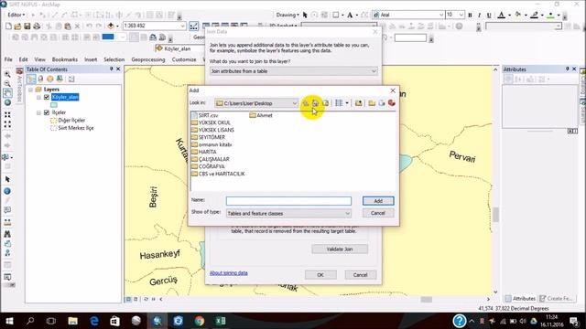Click the Print icon
586x329 pixels.
pyautogui.click(x=37, y=27)
